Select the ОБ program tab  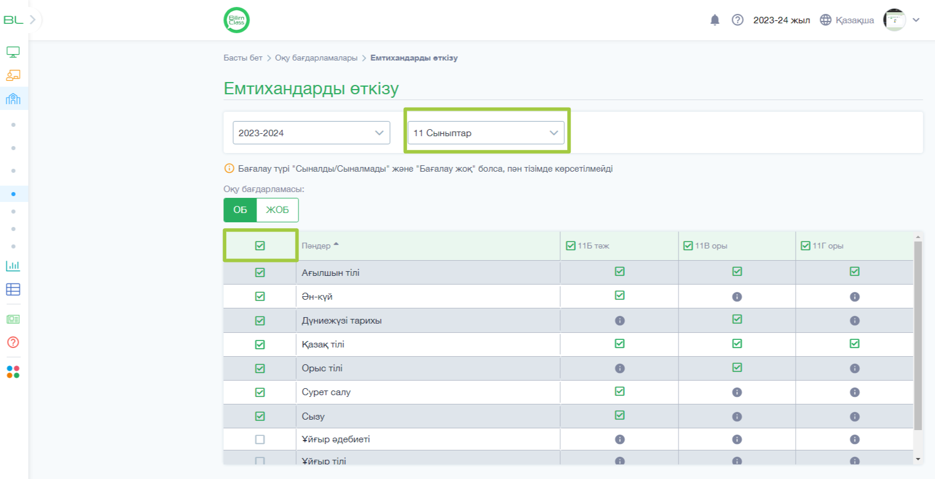[x=240, y=210]
